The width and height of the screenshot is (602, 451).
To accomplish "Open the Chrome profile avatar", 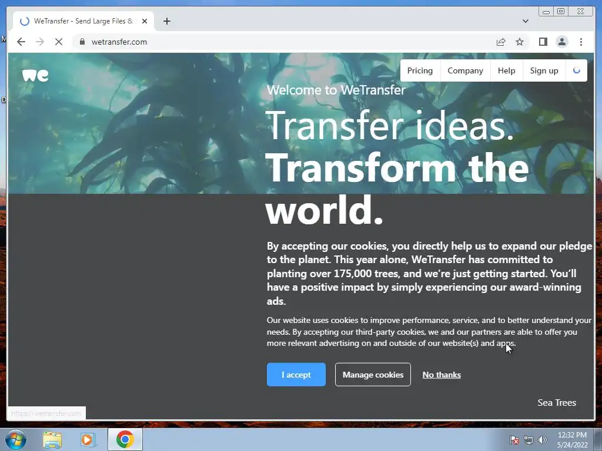I will click(561, 42).
